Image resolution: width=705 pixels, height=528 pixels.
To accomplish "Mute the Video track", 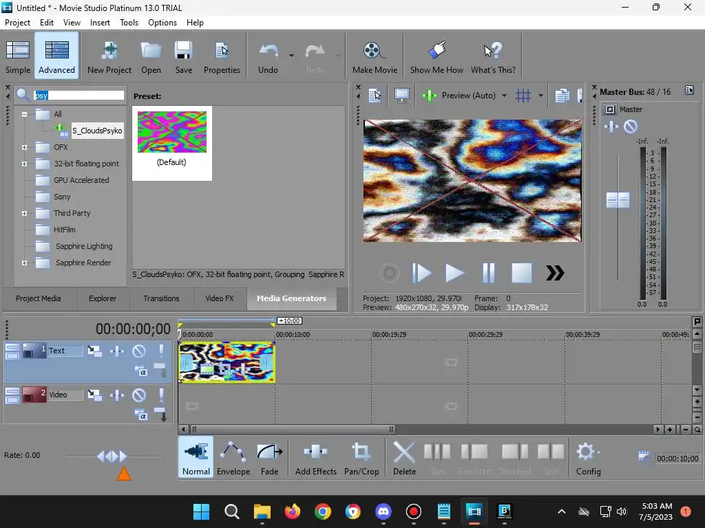I will tap(139, 395).
